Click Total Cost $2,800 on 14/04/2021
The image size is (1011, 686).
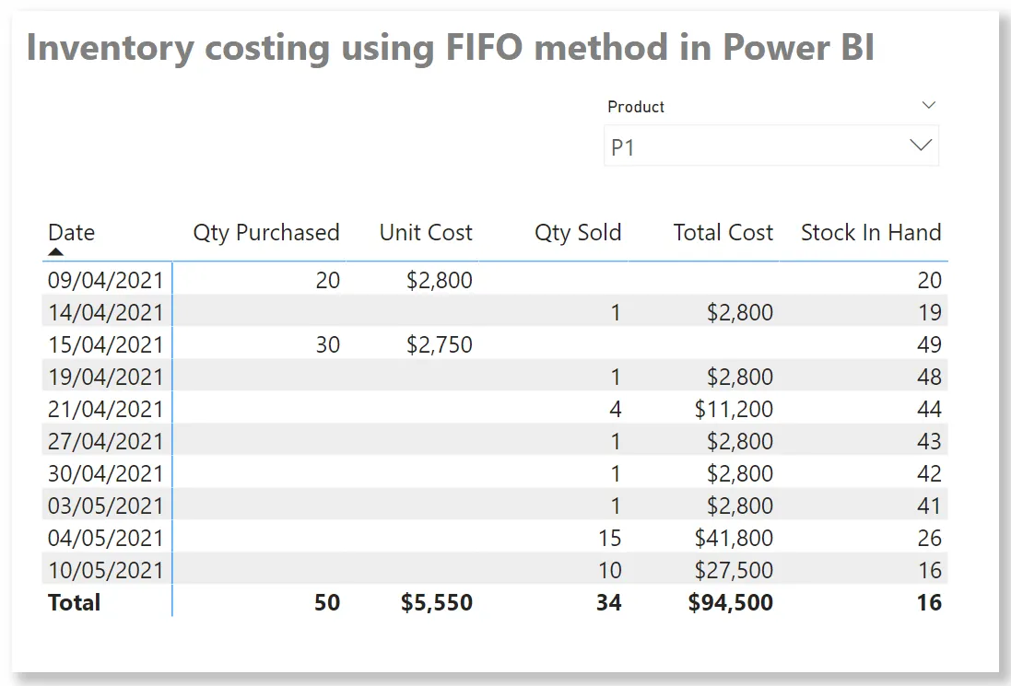(739, 312)
